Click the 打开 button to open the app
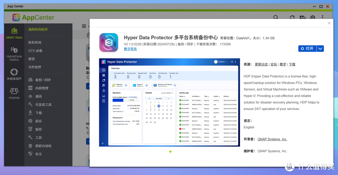Screen dimensions: 338x175 pos(307,49)
